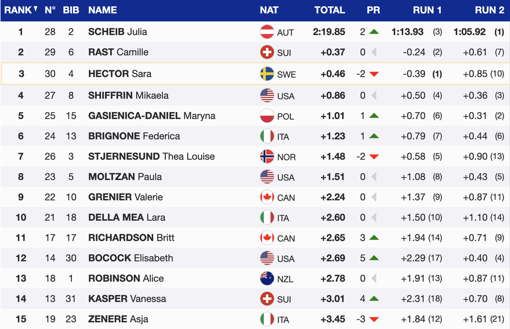Viewport: 510px width, 329px height.
Task: Sort by the RUN 1 column header
Action: pyautogui.click(x=427, y=10)
